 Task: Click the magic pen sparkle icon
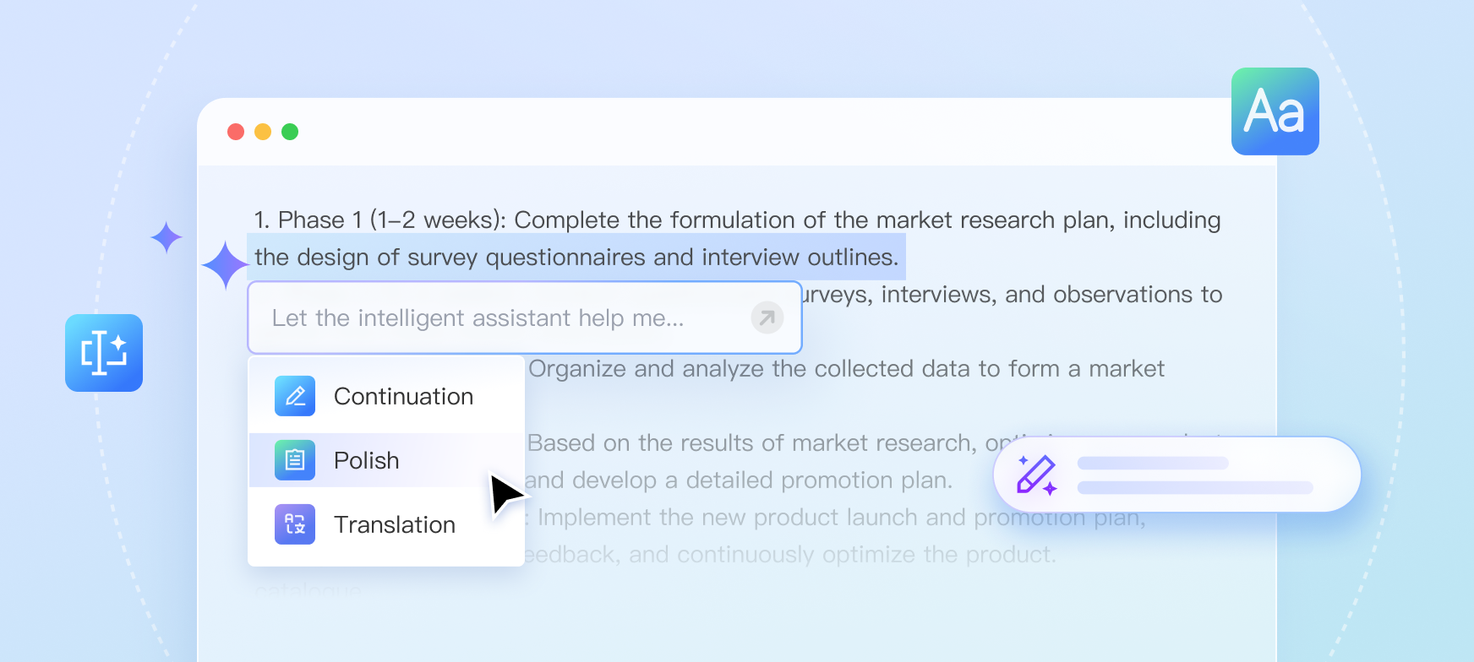tap(1036, 475)
